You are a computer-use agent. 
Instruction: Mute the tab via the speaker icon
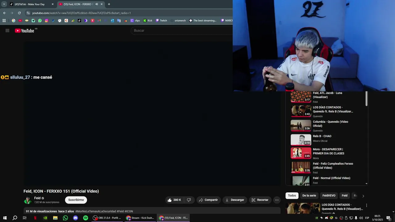97,4
